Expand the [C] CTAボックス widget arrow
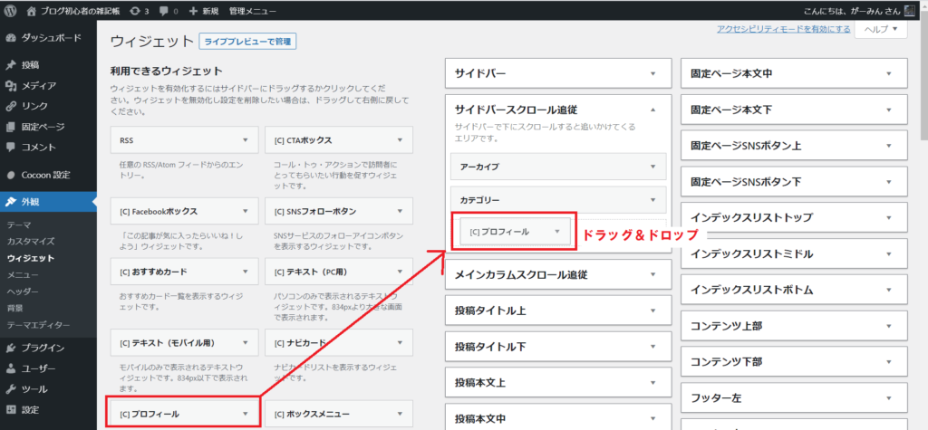Image resolution: width=928 pixels, height=430 pixels. 400,141
